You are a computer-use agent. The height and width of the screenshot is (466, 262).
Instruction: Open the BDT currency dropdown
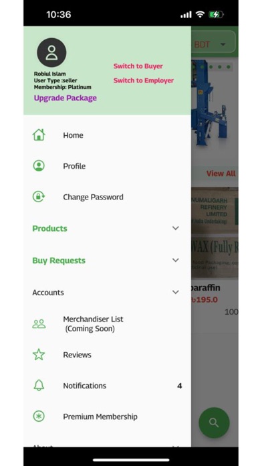tap(213, 45)
